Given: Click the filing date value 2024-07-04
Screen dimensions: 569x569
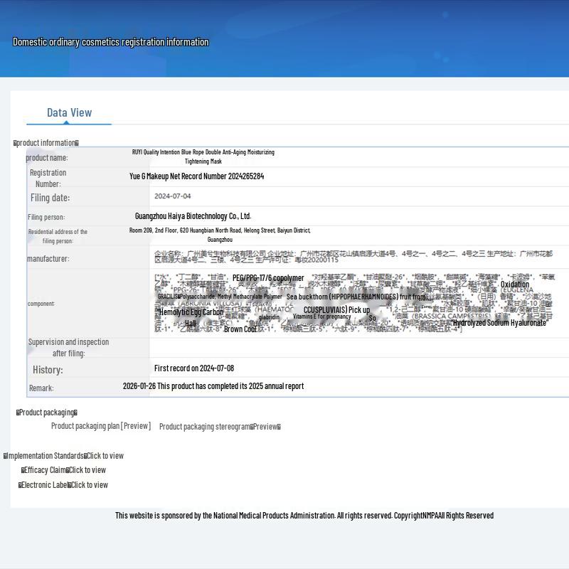Looking at the screenshot, I should pyautogui.click(x=173, y=196).
